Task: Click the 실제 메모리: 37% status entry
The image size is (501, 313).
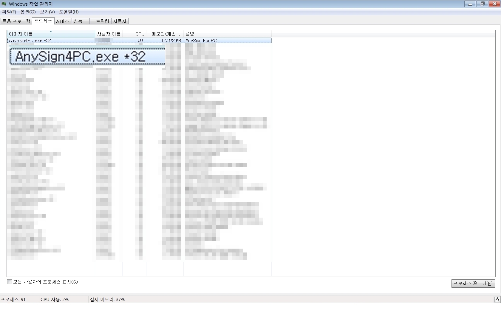Action: pos(107,299)
